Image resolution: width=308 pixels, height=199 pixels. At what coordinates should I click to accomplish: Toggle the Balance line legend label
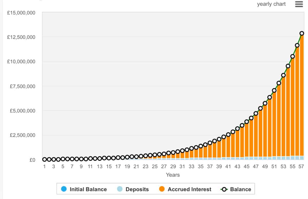point(240,189)
